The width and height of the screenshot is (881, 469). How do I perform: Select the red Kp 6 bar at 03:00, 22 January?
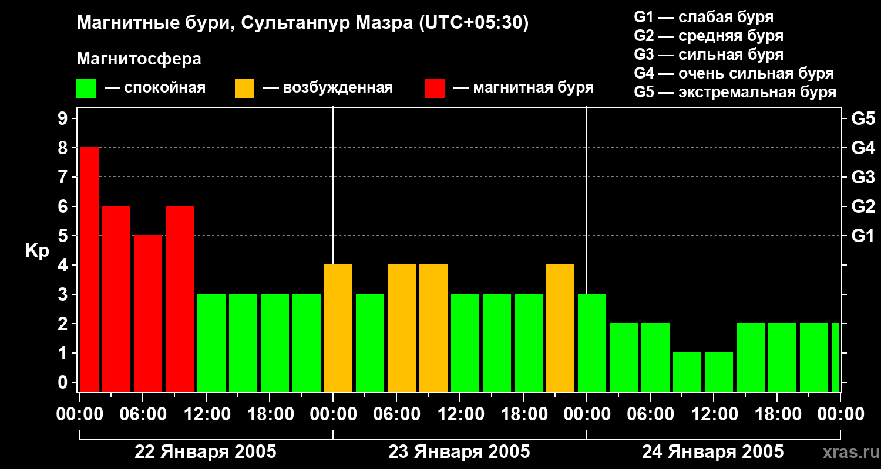116,299
